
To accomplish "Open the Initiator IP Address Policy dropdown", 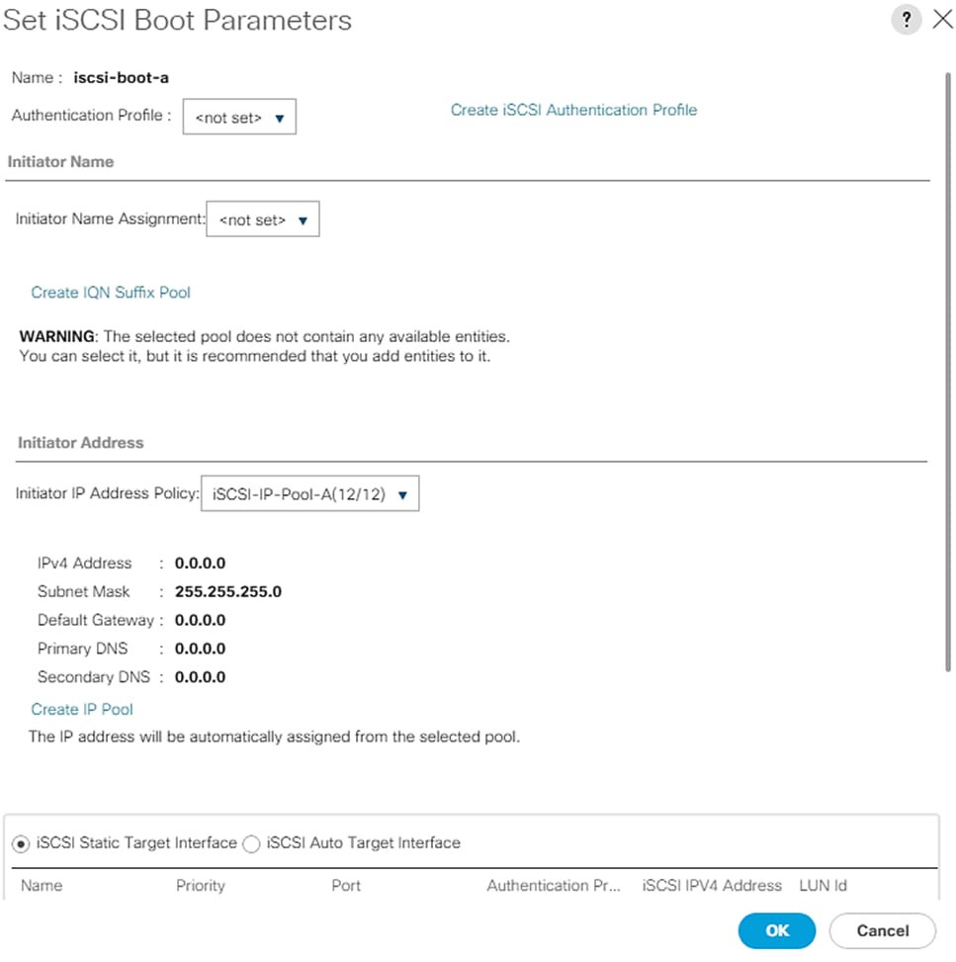I will pyautogui.click(x=310, y=494).
